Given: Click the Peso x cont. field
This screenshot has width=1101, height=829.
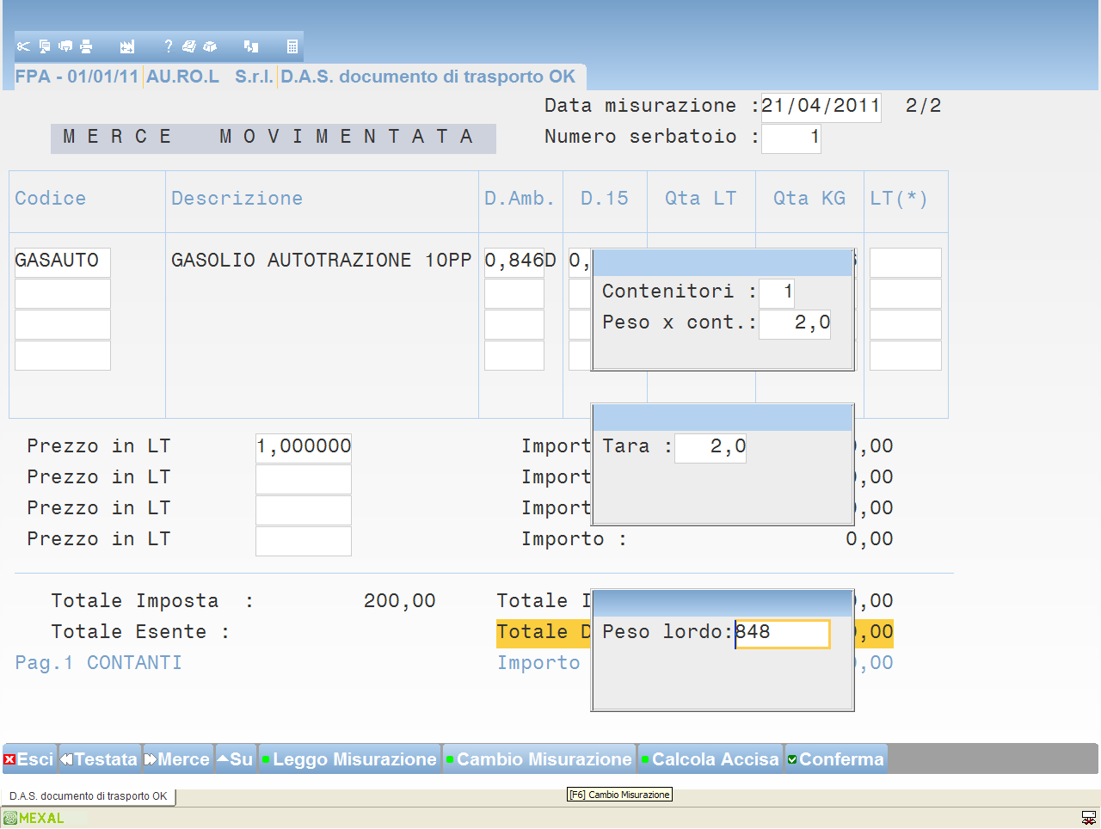Looking at the screenshot, I should pyautogui.click(x=795, y=323).
